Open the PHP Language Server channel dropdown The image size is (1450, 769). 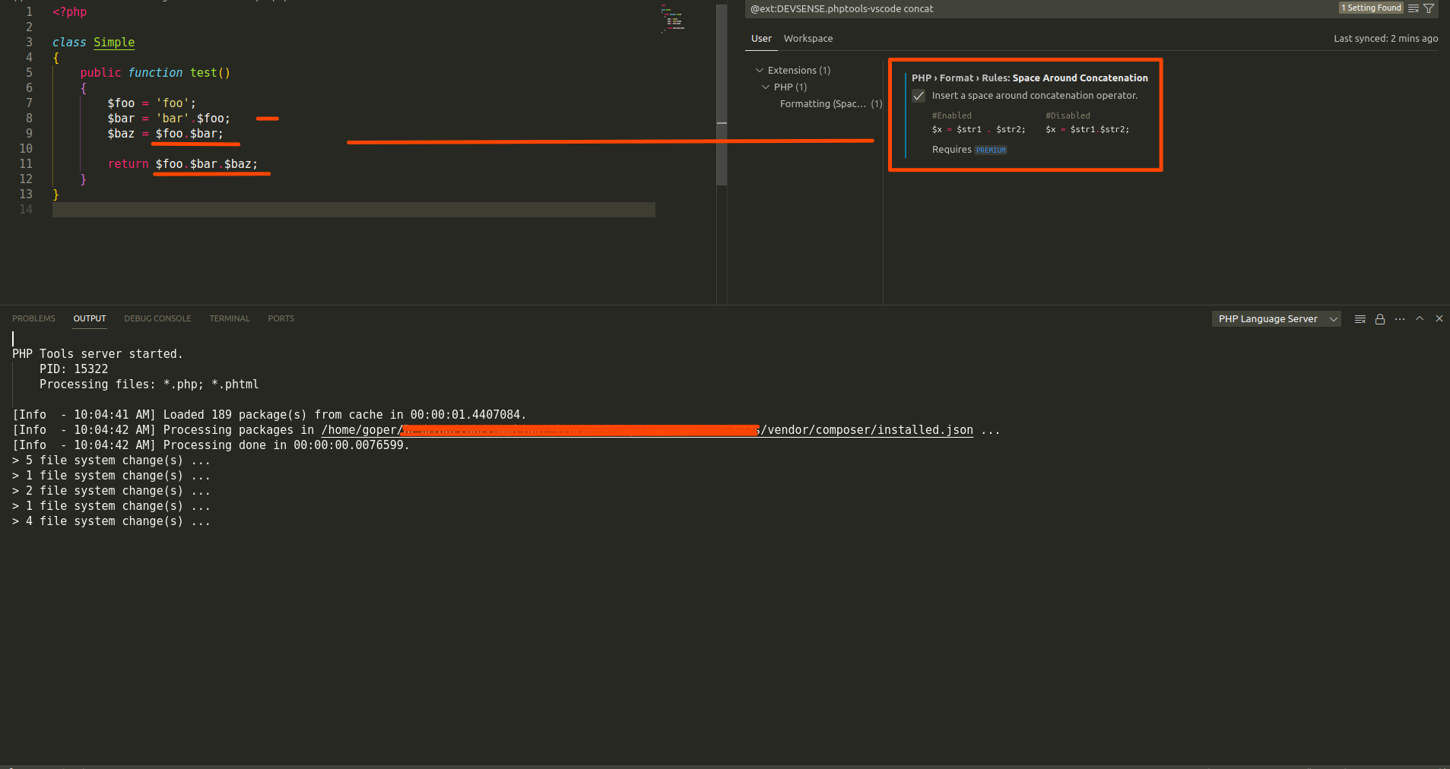[x=1275, y=319]
